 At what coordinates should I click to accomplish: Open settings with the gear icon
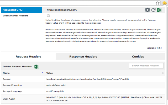click(x=148, y=10)
